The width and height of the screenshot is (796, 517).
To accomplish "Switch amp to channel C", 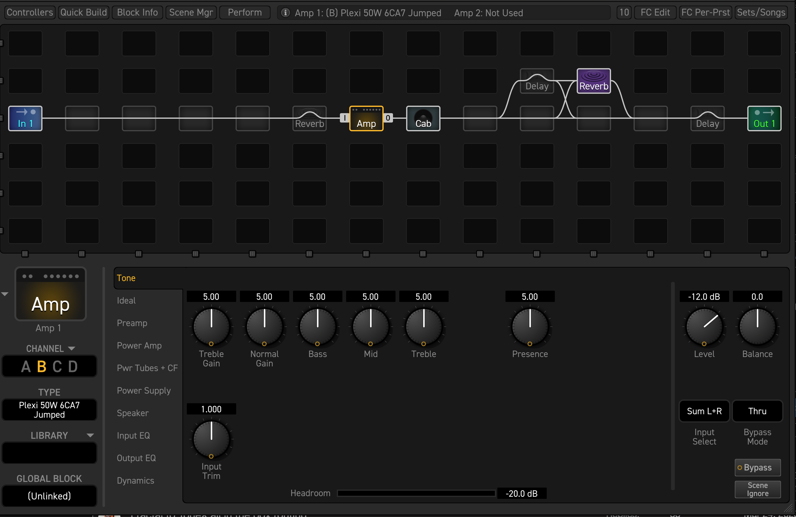I will pos(57,366).
